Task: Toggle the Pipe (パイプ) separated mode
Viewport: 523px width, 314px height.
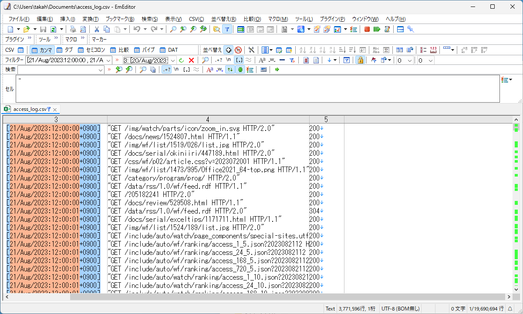Action: (x=144, y=50)
